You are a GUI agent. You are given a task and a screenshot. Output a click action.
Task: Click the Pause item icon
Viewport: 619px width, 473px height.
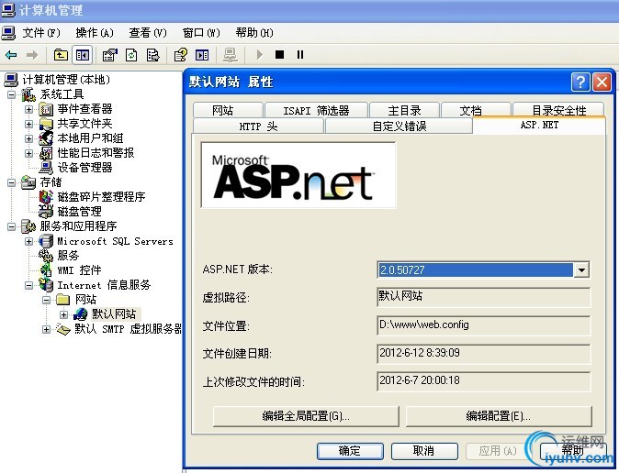tap(300, 54)
